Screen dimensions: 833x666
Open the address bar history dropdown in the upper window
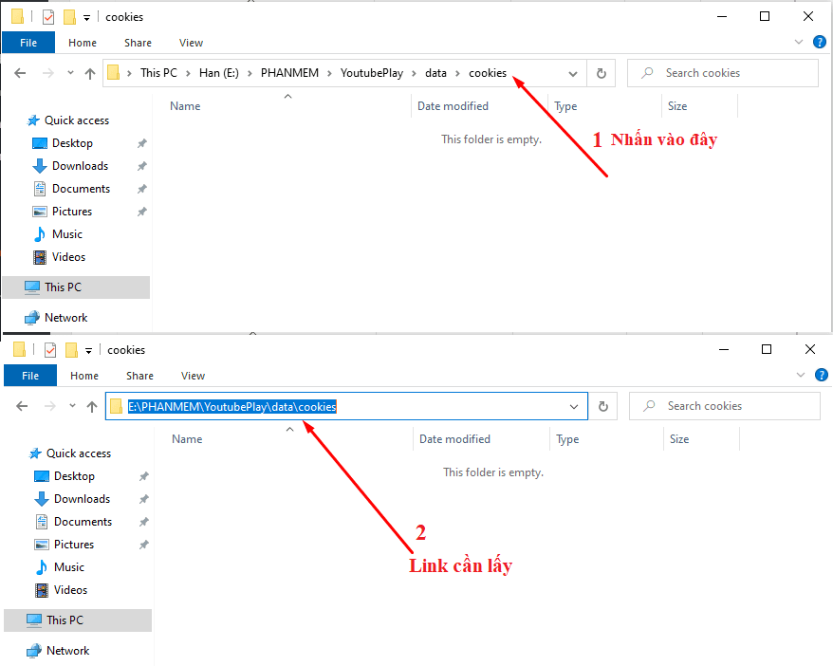573,73
